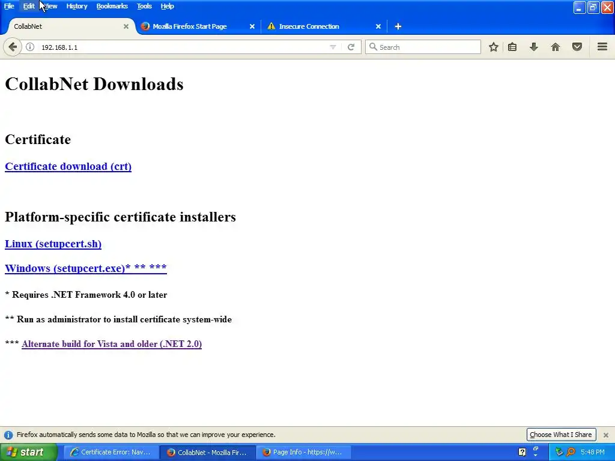Open the Windows start button
615x461 pixels.
(x=28, y=453)
